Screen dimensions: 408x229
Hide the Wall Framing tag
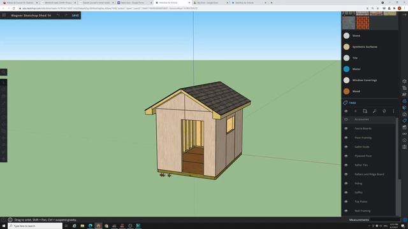(346, 211)
